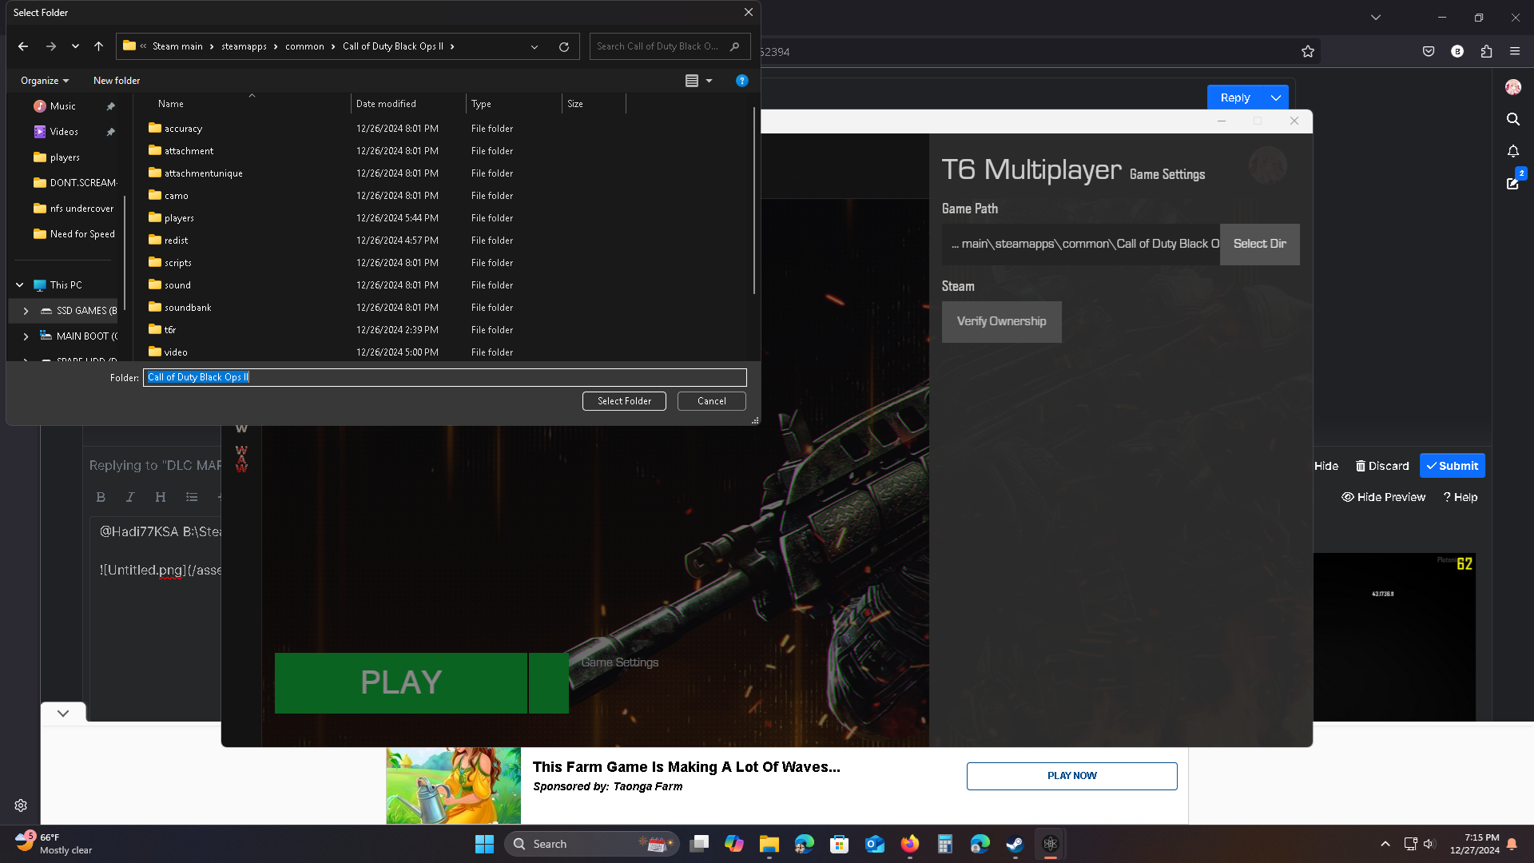Sort by the Size column

pyautogui.click(x=575, y=104)
